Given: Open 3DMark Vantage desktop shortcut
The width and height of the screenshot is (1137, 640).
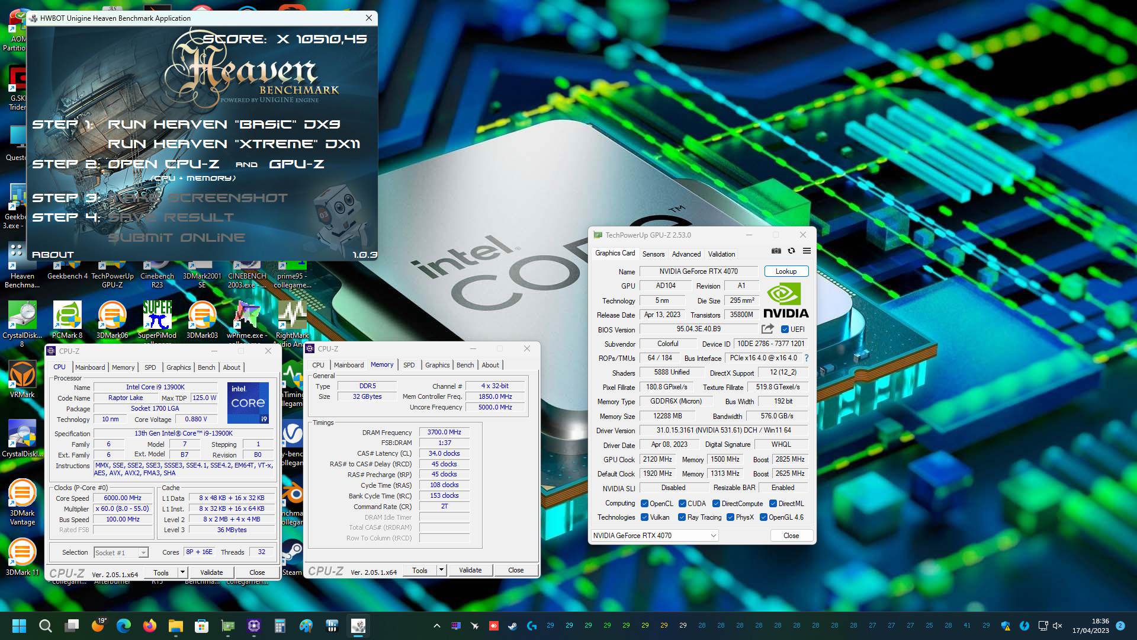Looking at the screenshot, I should pos(23,502).
